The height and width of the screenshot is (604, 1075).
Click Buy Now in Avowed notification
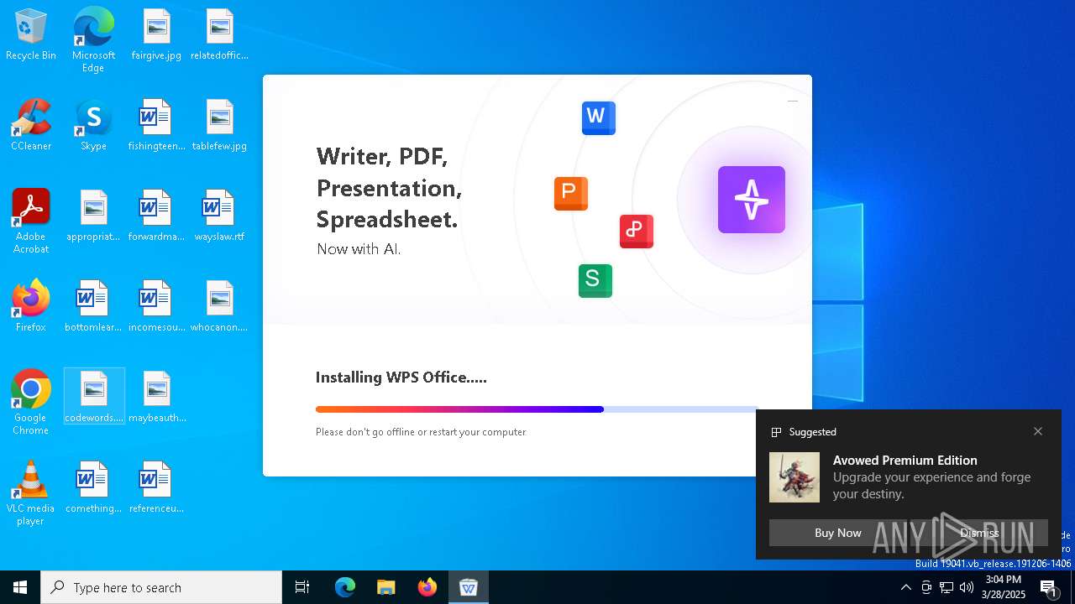(x=837, y=533)
